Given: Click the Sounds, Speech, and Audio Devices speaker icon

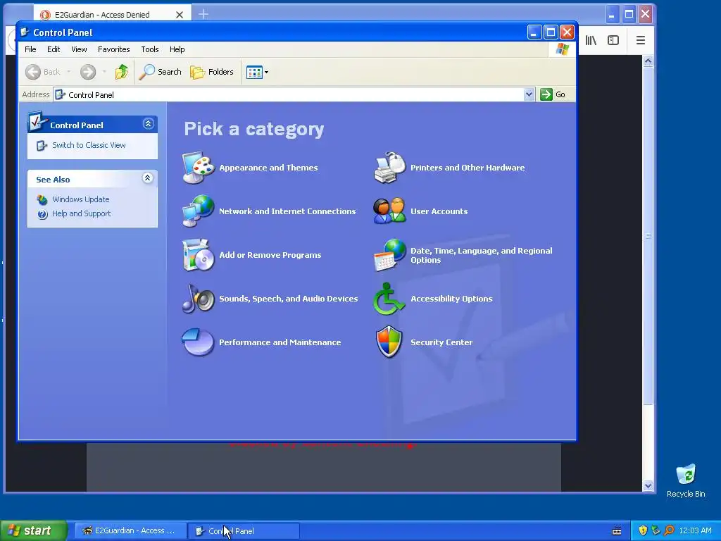Looking at the screenshot, I should (198, 299).
